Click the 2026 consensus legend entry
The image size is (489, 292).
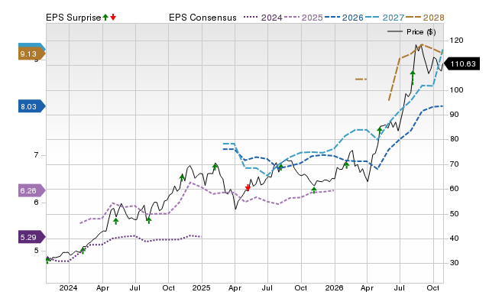click(344, 18)
